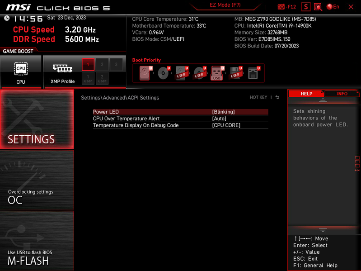Viewport: 361px width, 271px height.
Task: Enable XMP profile 3
Action: (116, 65)
